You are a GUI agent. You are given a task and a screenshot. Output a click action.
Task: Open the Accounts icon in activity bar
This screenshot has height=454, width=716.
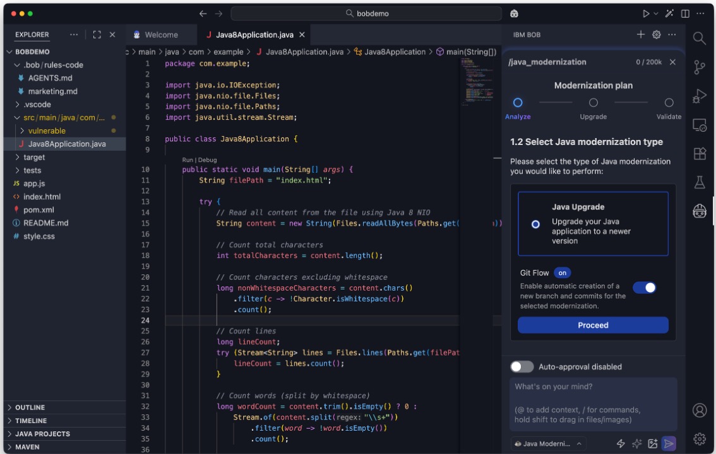point(699,410)
